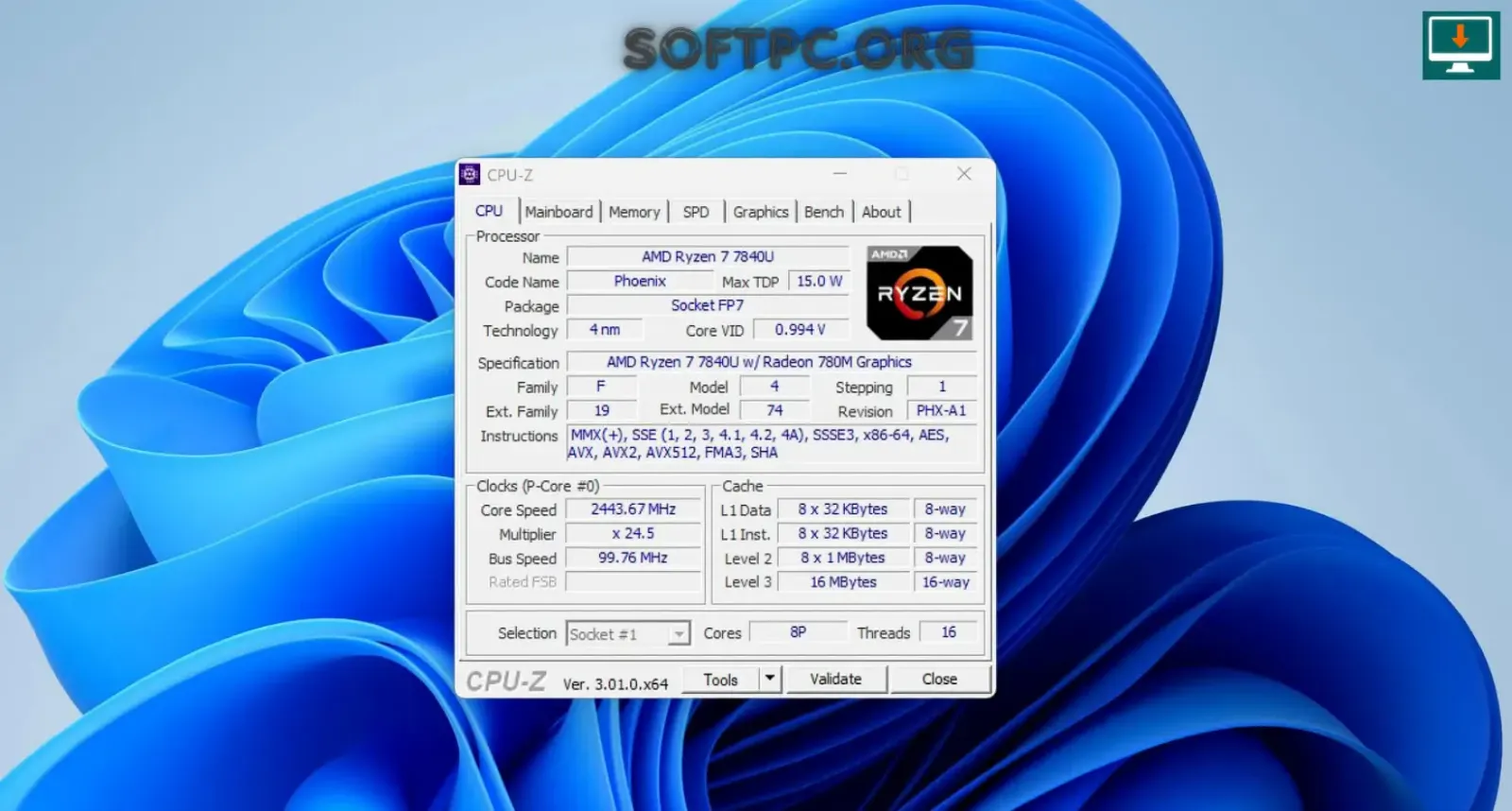Open the Mainboard tab
This screenshot has width=1512, height=811.
pos(558,212)
